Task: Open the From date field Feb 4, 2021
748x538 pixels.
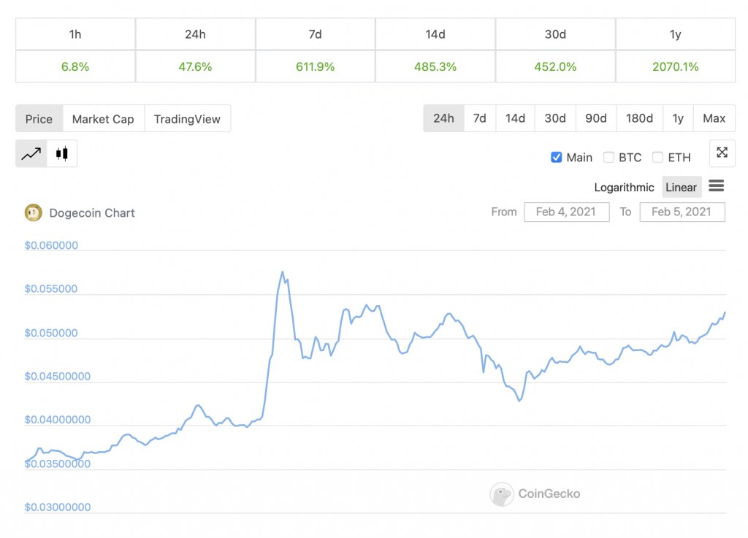Action: [x=566, y=212]
